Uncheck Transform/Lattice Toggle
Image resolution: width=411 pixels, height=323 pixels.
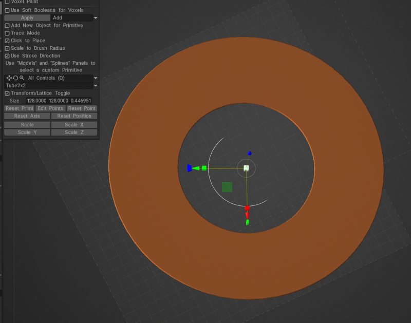(7, 93)
